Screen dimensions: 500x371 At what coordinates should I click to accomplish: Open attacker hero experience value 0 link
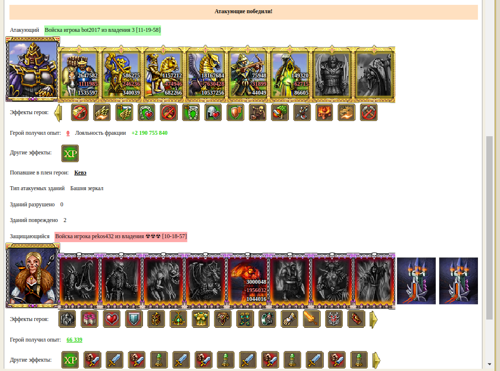point(68,133)
